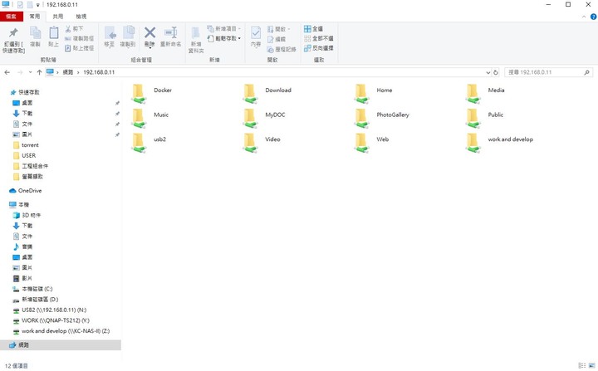598x371 pixels.
Task: Click 網路 in the address breadcrumb
Action: coord(68,72)
